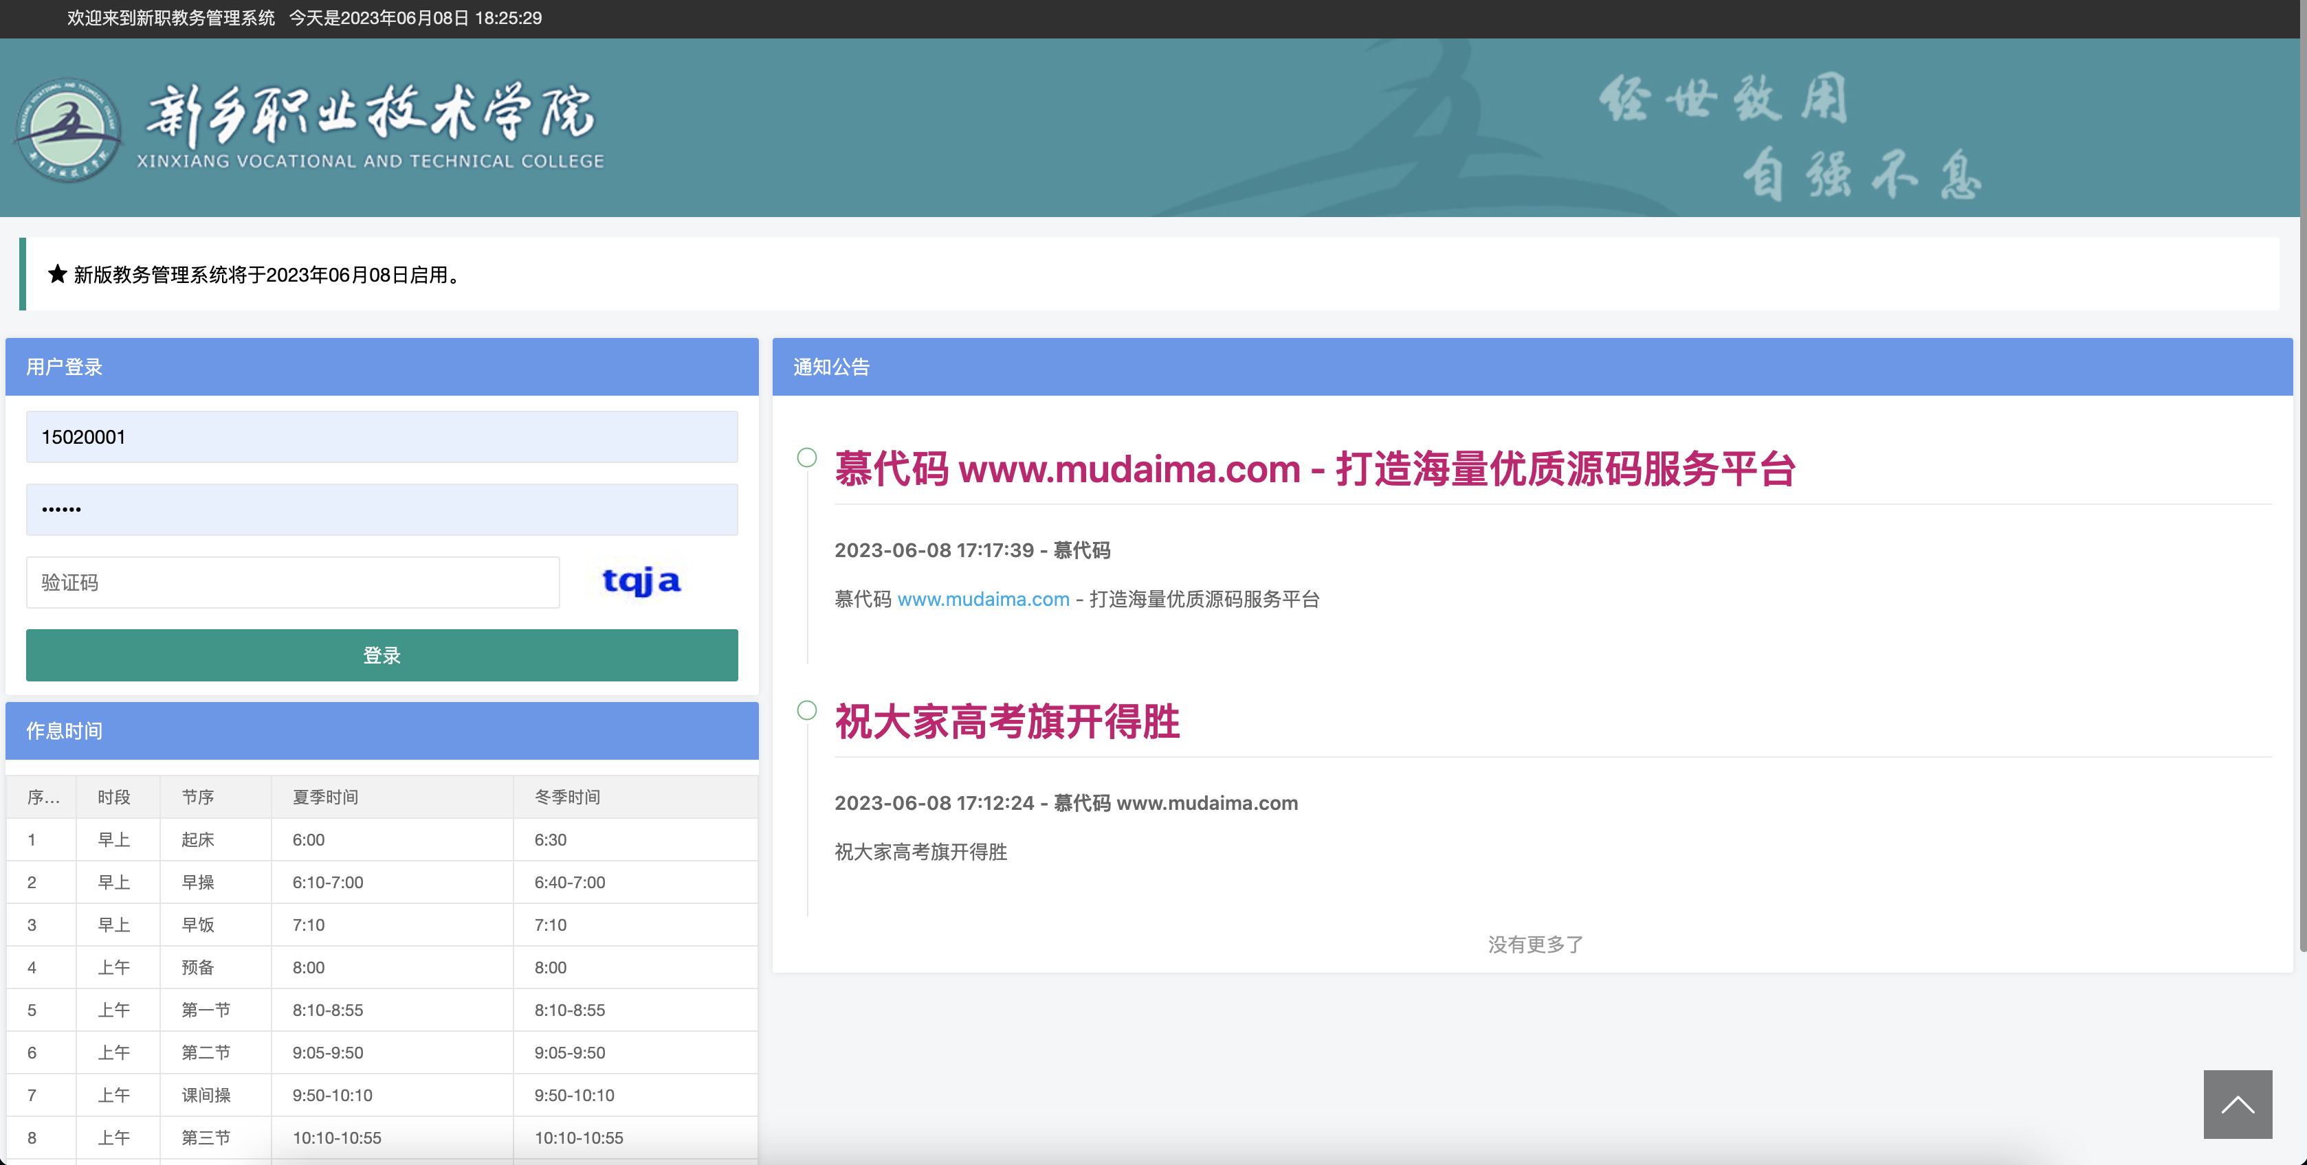This screenshot has width=2307, height=1165.
Task: Click winter time 6:30 cell
Action: 635,839
